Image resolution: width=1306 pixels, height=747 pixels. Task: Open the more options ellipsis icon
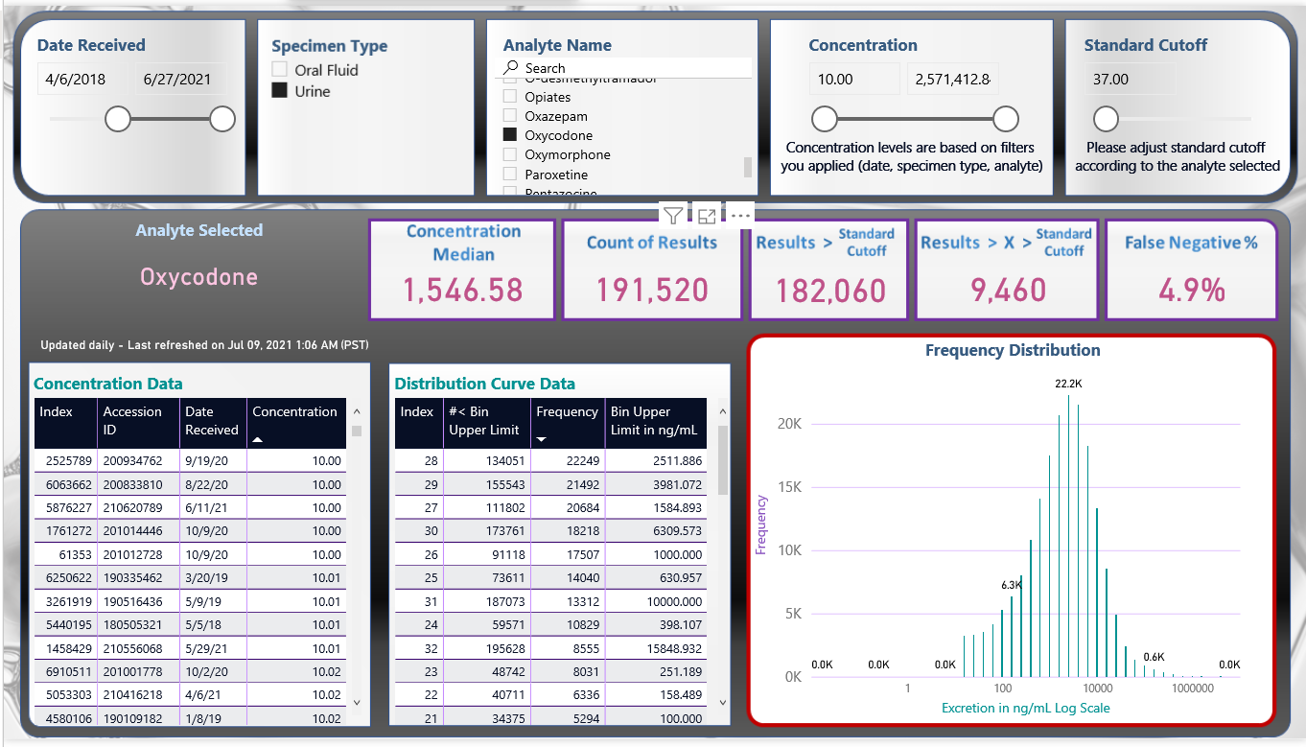point(740,216)
